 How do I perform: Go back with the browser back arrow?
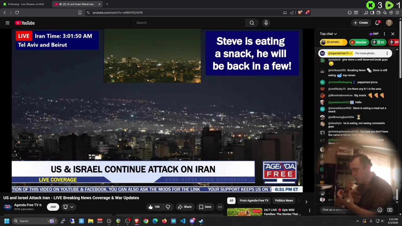[5, 13]
